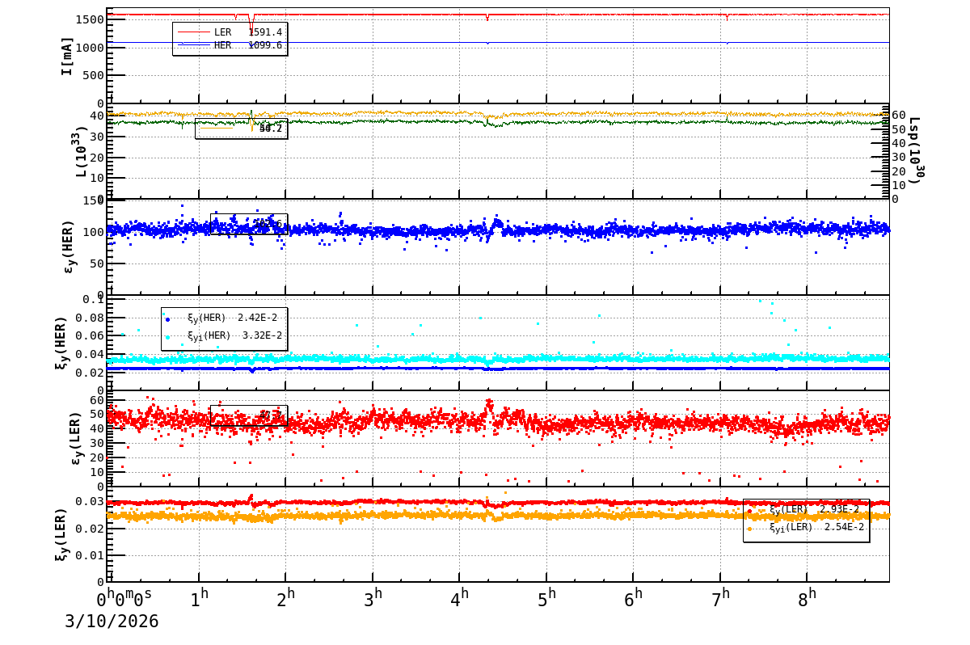Click the 60 tick on Lsp right axis
Image resolution: width=970 pixels, height=645 pixels.
point(898,115)
